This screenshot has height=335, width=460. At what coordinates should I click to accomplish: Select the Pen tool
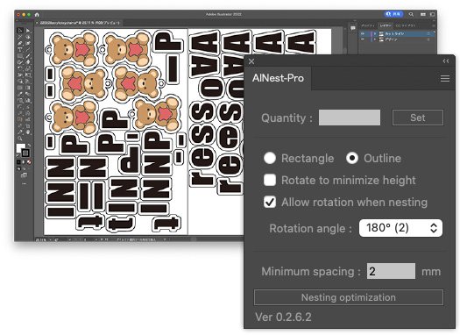tap(20, 44)
